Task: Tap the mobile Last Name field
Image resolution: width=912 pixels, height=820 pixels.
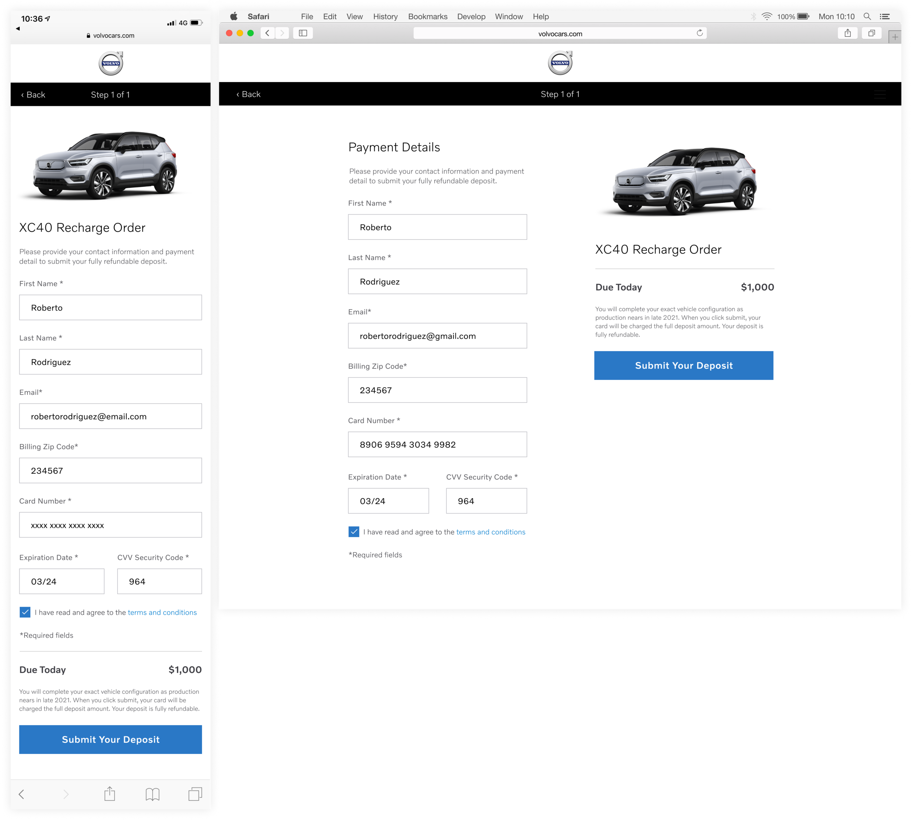Action: pos(111,362)
